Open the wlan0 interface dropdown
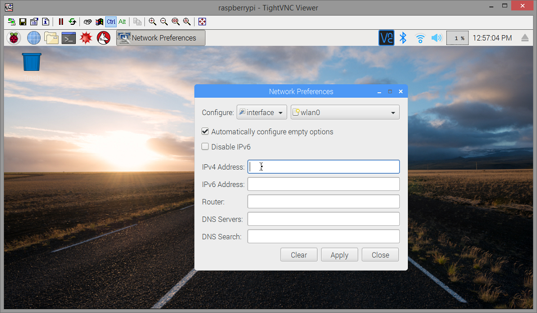 point(345,112)
